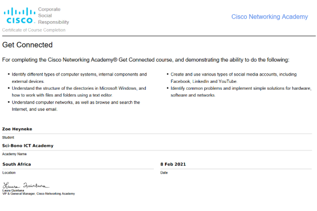Click the Microsoft Windows directories bullet
The width and height of the screenshot is (317, 211).
(79, 92)
